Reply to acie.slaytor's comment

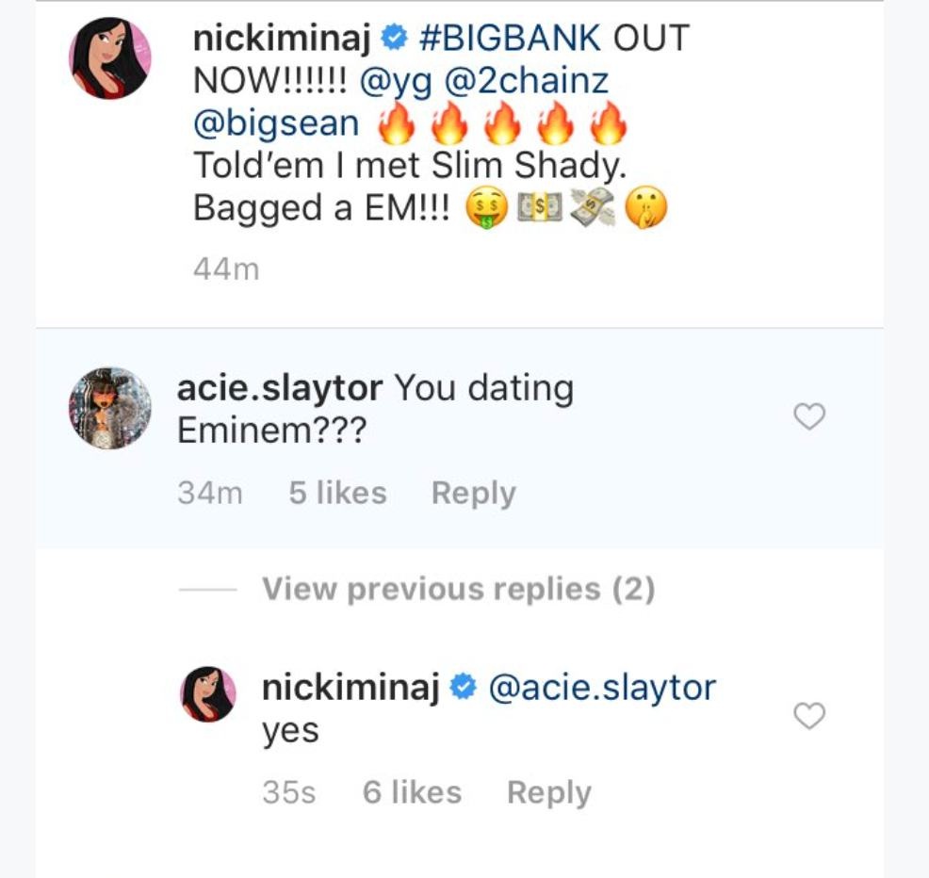[473, 494]
